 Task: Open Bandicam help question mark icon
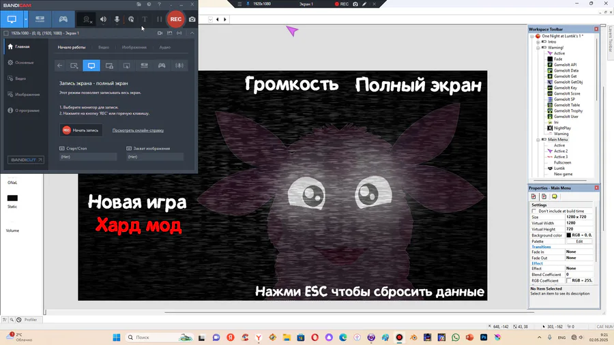159,4
